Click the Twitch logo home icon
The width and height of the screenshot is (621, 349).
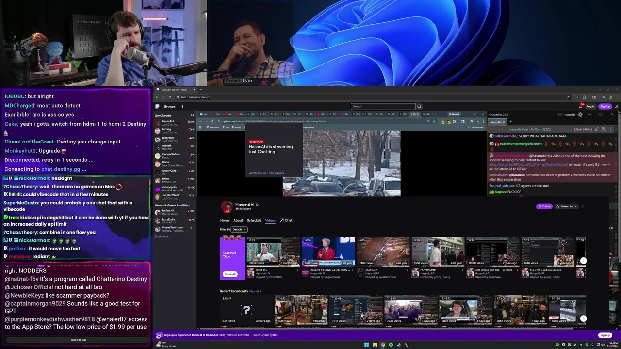157,106
